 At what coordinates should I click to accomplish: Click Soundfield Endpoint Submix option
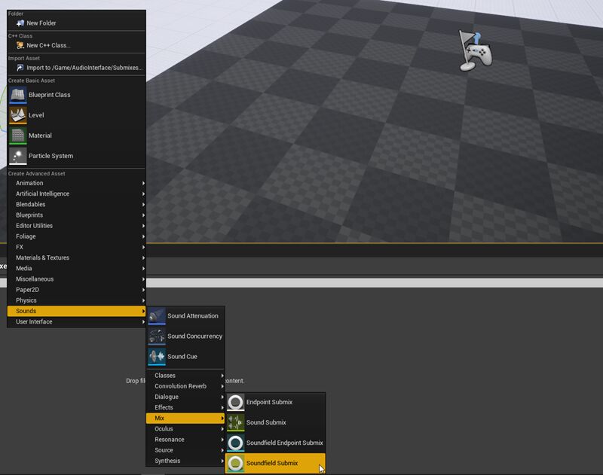click(284, 443)
